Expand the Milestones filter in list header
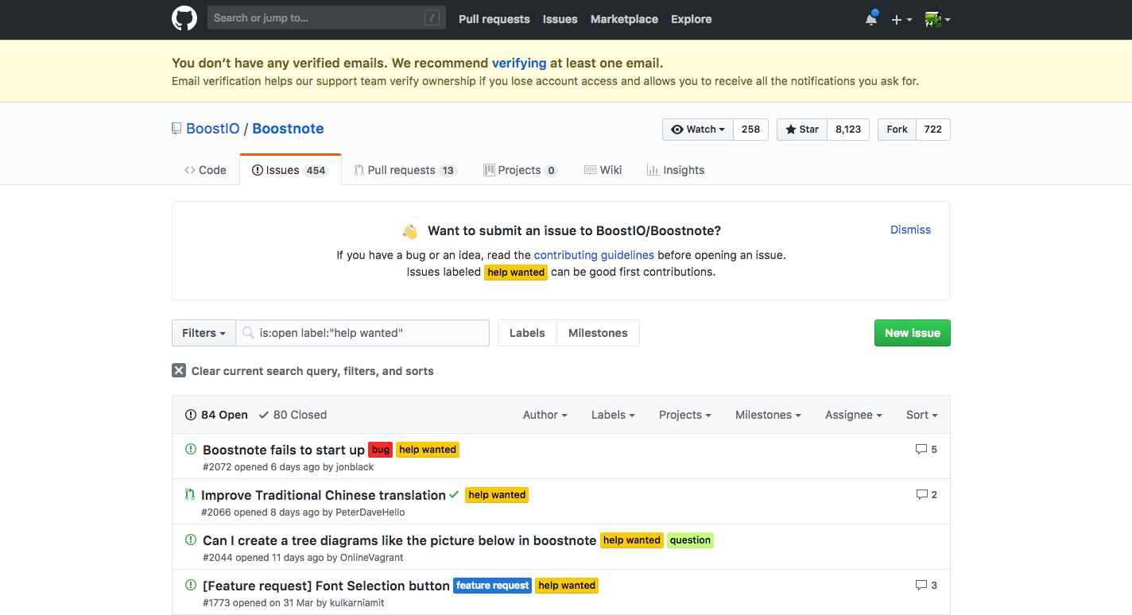The width and height of the screenshot is (1132, 615). [768, 415]
